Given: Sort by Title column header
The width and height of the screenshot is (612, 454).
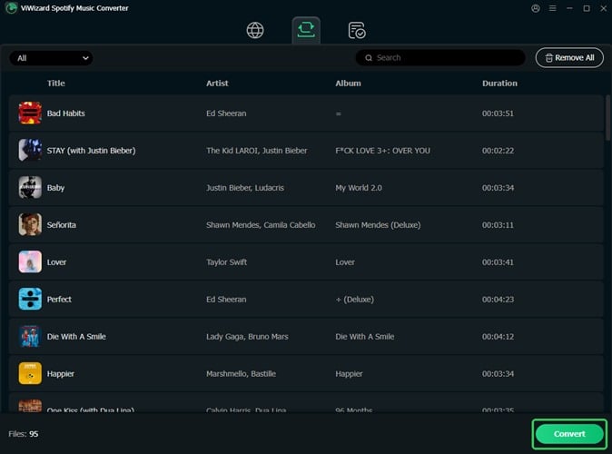Looking at the screenshot, I should [x=56, y=84].
